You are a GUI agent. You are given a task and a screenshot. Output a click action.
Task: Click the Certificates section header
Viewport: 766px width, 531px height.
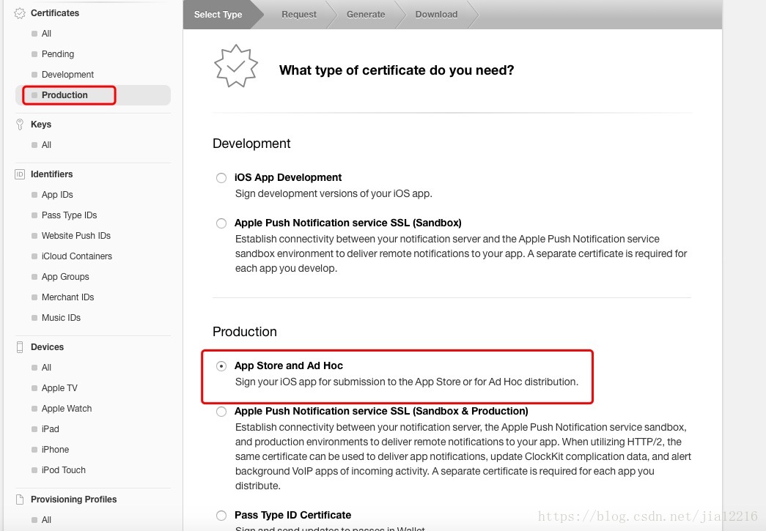pyautogui.click(x=55, y=13)
